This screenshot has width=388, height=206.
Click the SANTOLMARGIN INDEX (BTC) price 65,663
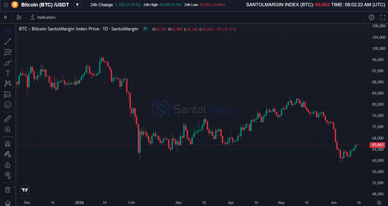[x=322, y=5]
